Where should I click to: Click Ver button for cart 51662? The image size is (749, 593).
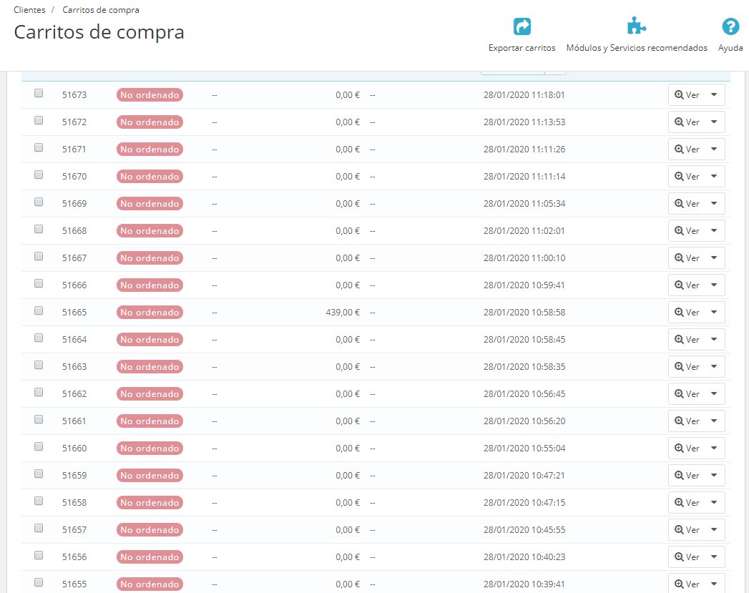(x=687, y=394)
